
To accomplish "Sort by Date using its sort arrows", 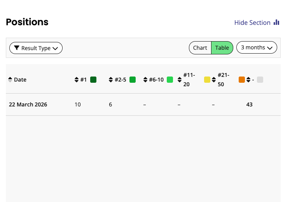I will pos(10,80).
